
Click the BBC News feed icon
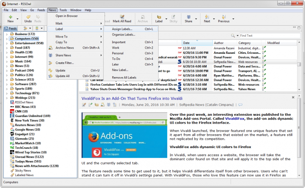click(x=12, y=107)
